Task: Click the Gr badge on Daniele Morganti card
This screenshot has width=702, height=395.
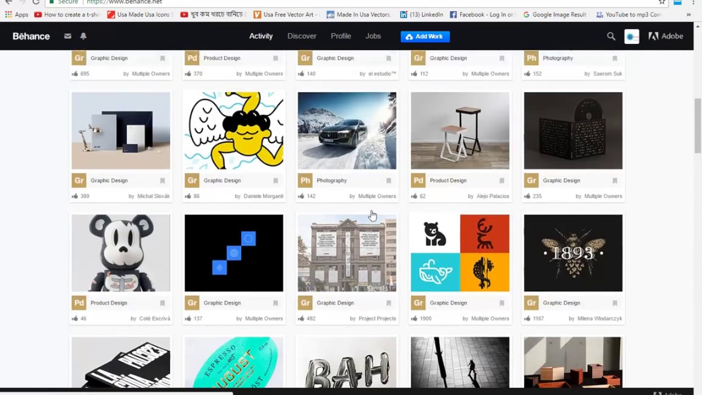Action: pos(192,180)
